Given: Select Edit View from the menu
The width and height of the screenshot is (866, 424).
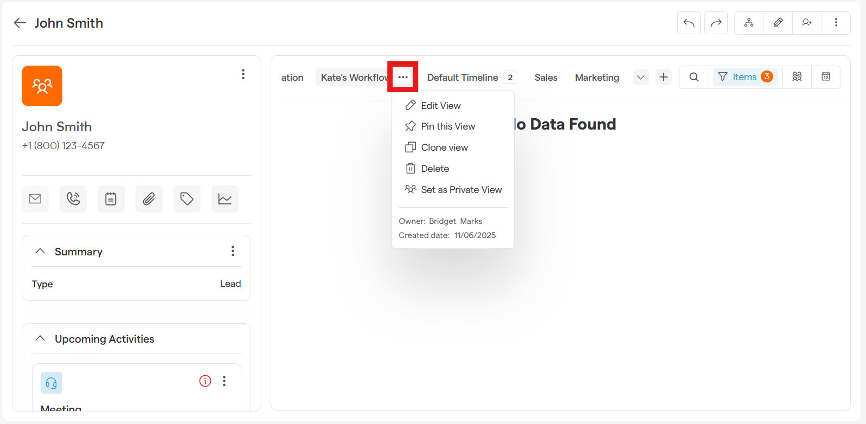Looking at the screenshot, I should 440,106.
